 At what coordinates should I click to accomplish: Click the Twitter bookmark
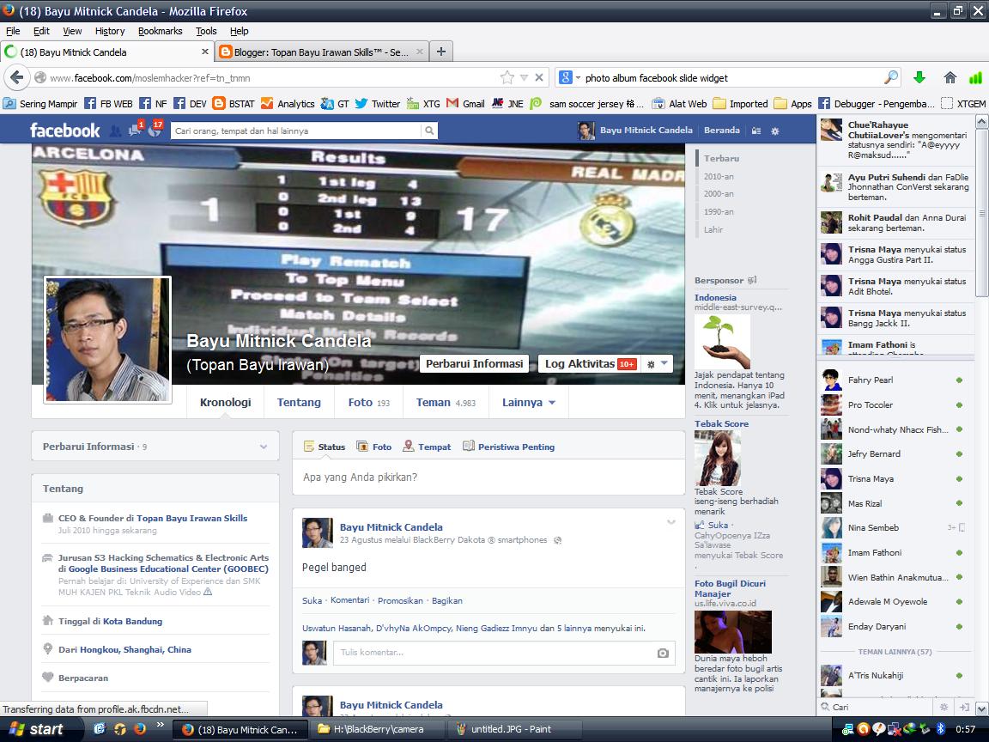(377, 103)
